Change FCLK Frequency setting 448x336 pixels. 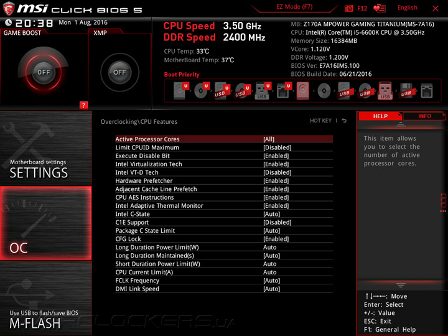click(x=224, y=280)
